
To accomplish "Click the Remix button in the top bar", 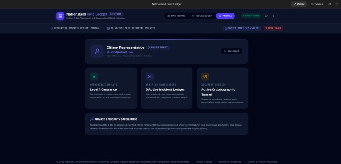I will coord(299,4).
